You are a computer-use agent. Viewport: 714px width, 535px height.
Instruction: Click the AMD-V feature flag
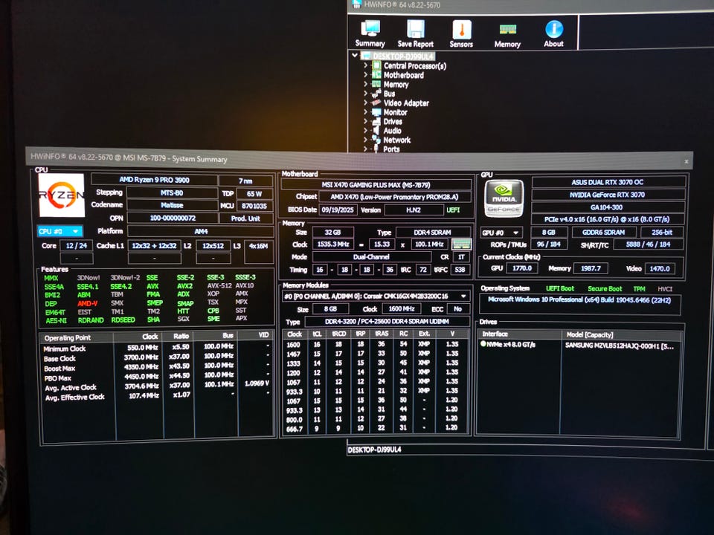coord(88,303)
